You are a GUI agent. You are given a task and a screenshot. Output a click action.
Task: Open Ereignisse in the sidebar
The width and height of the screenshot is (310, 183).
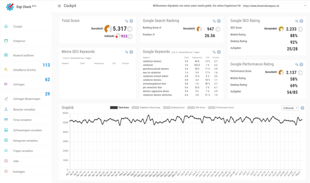19,41
